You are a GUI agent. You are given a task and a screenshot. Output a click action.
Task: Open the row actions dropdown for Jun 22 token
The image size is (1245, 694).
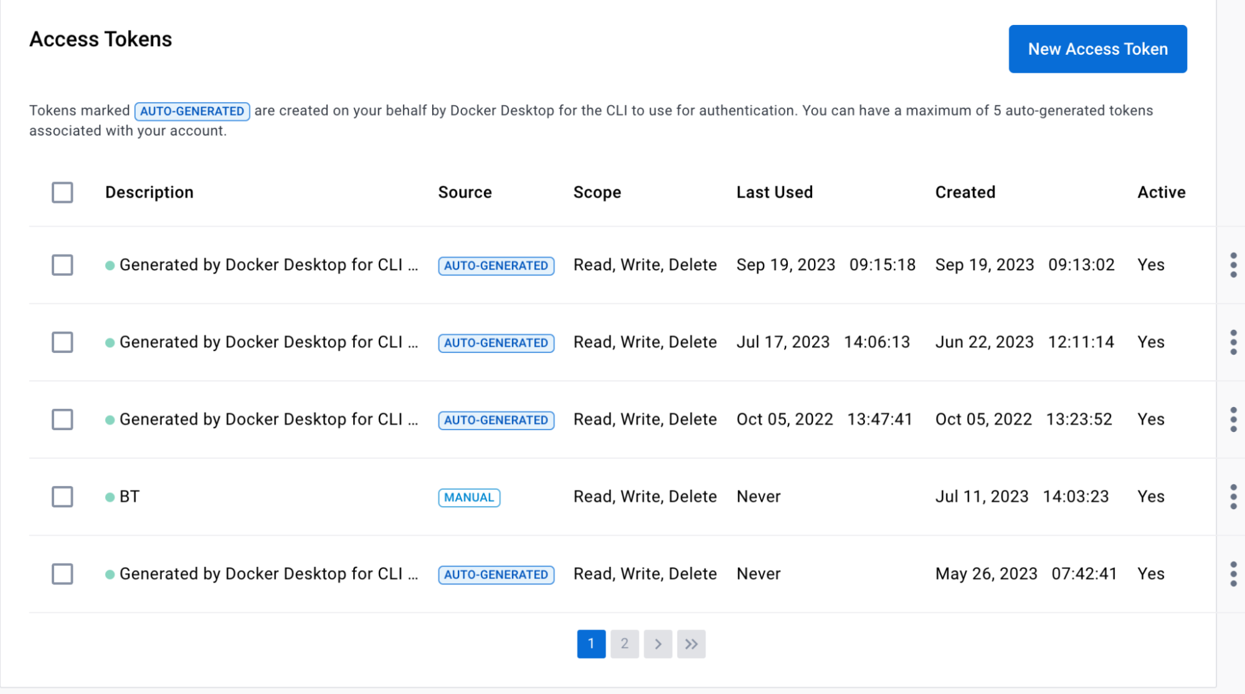click(1234, 342)
